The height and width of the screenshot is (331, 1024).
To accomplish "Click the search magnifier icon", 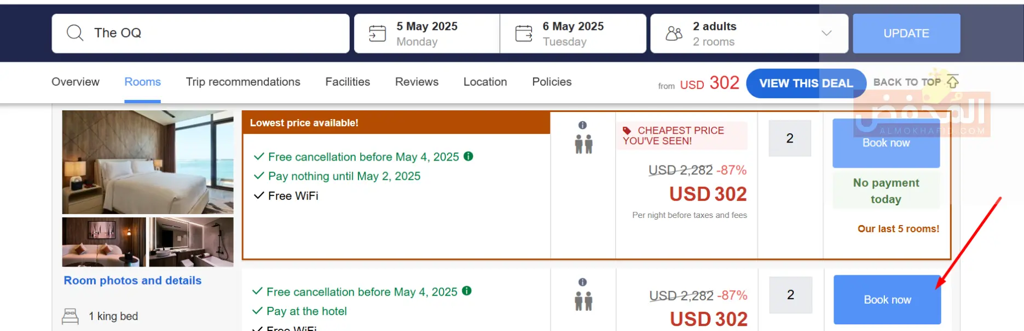I will pyautogui.click(x=75, y=33).
